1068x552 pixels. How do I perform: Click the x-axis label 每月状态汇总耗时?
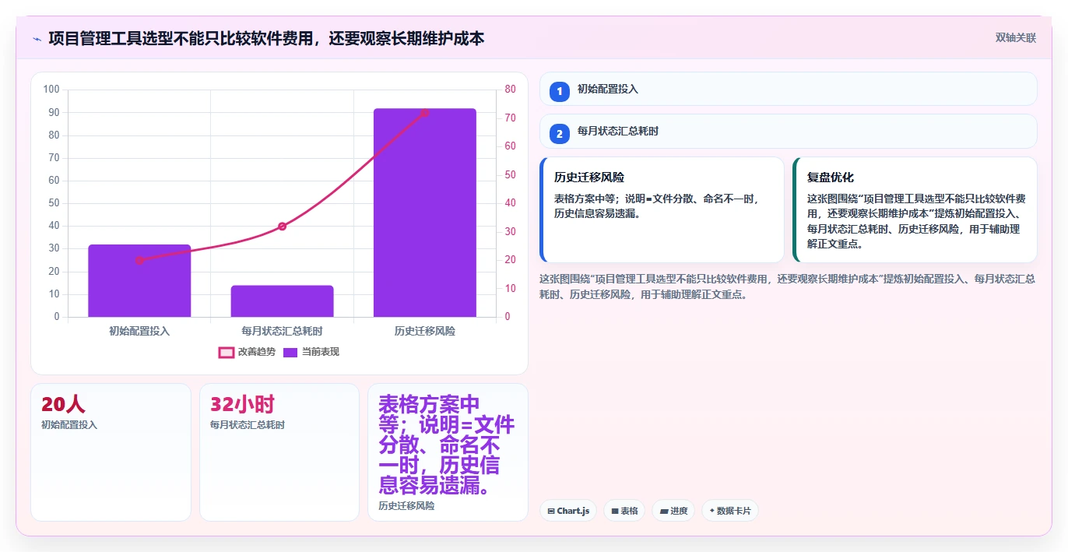282,331
